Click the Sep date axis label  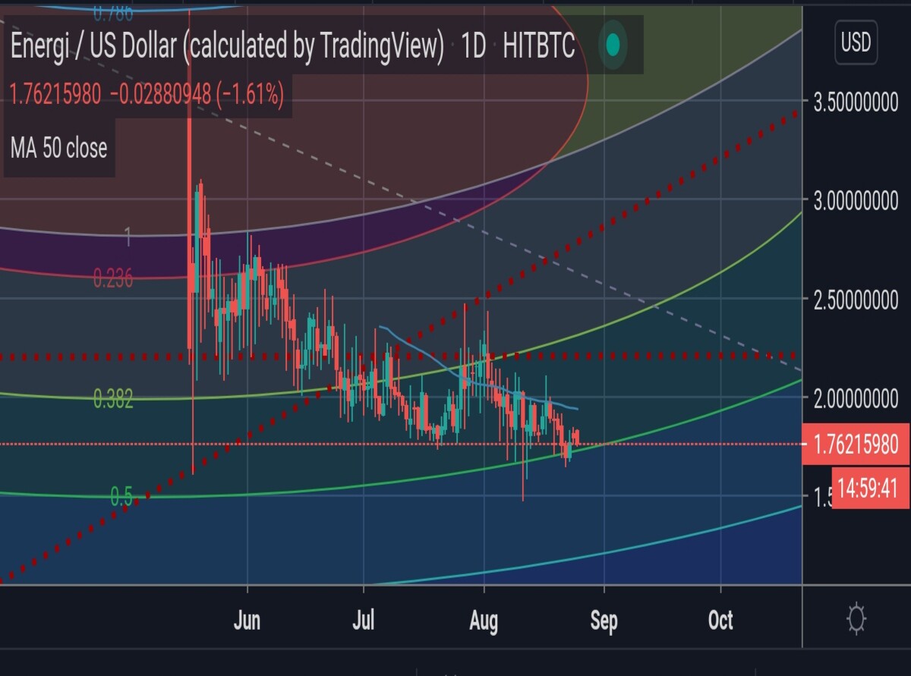pos(604,621)
